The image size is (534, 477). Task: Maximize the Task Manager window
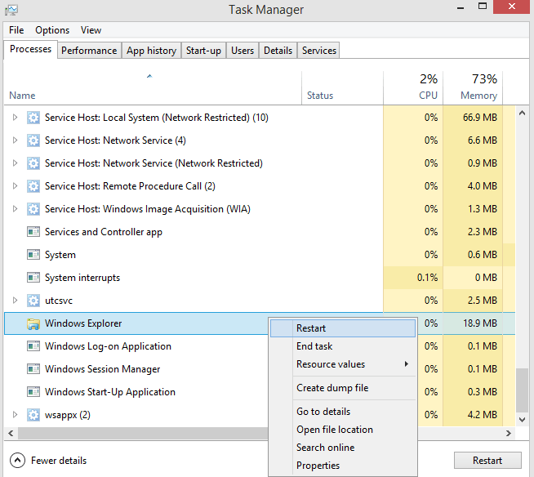click(x=483, y=7)
